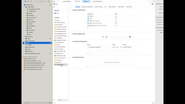Select the General settings tab
Viewport: 185px width, 104px height.
click(x=78, y=7)
